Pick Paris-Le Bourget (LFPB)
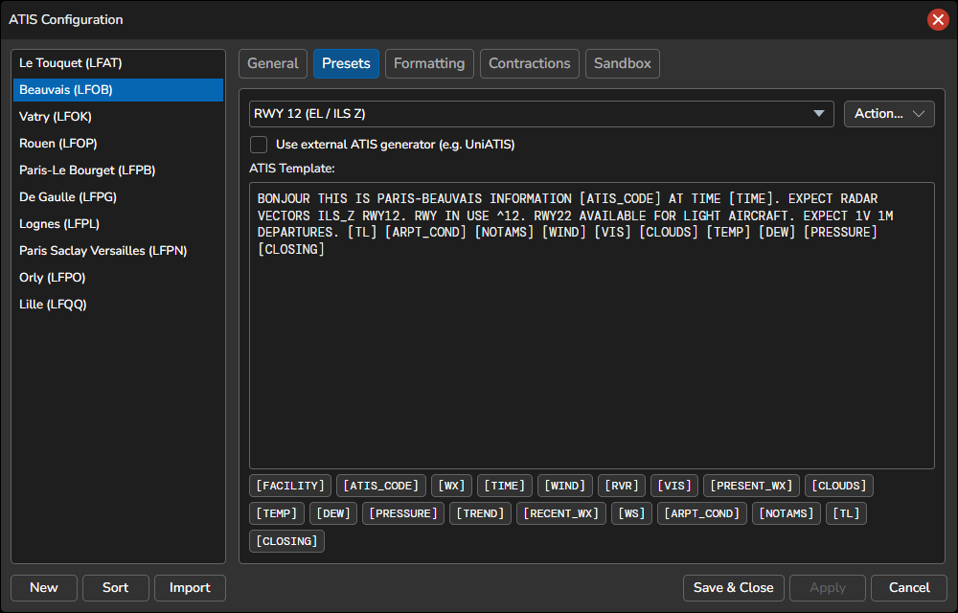Image resolution: width=958 pixels, height=613 pixels. pos(118,170)
